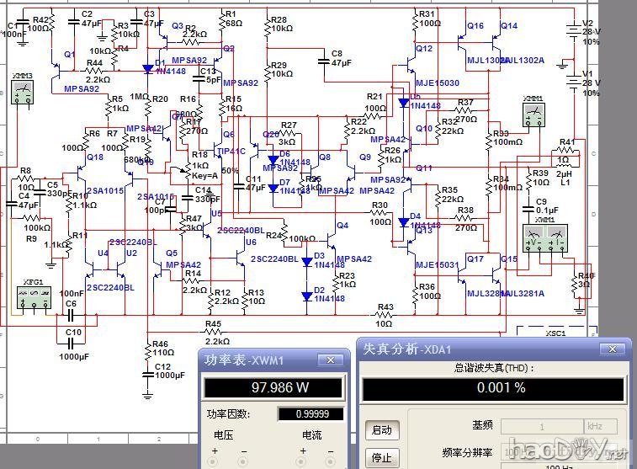Image resolution: width=637 pixels, height=469 pixels.
Task: Click the 停止 (Stop) button
Action: pyautogui.click(x=381, y=458)
